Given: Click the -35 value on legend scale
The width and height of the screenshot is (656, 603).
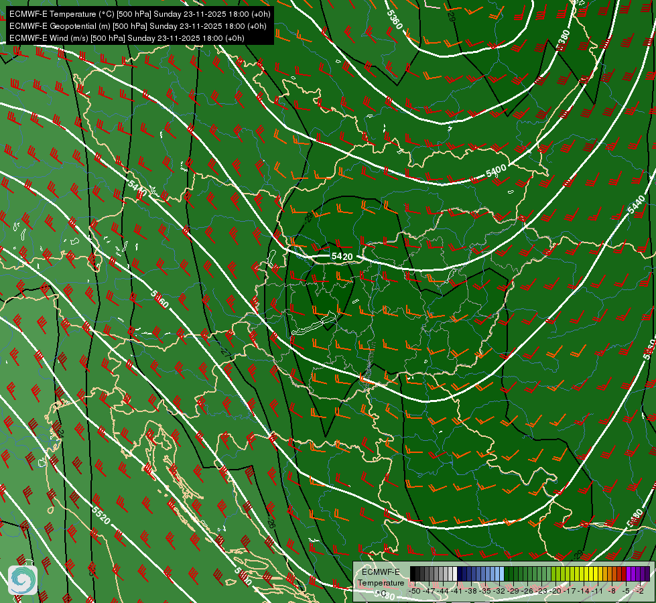Looking at the screenshot, I should pyautogui.click(x=485, y=591).
